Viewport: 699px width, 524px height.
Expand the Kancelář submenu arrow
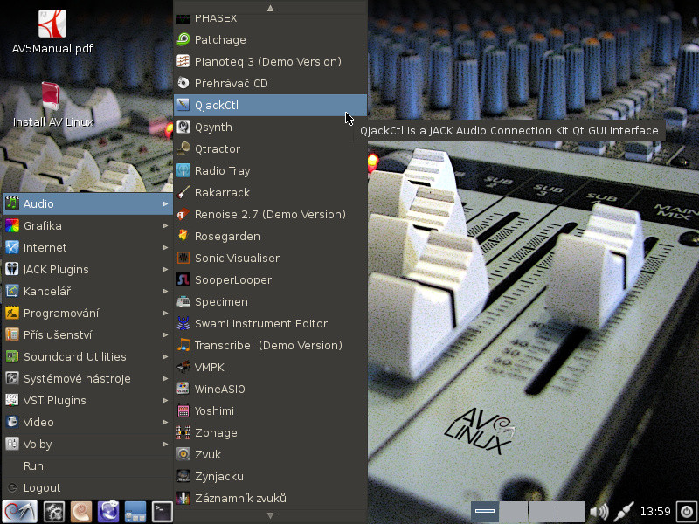165,292
